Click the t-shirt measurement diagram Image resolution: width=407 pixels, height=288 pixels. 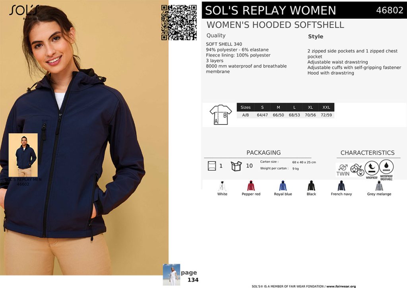point(221,115)
